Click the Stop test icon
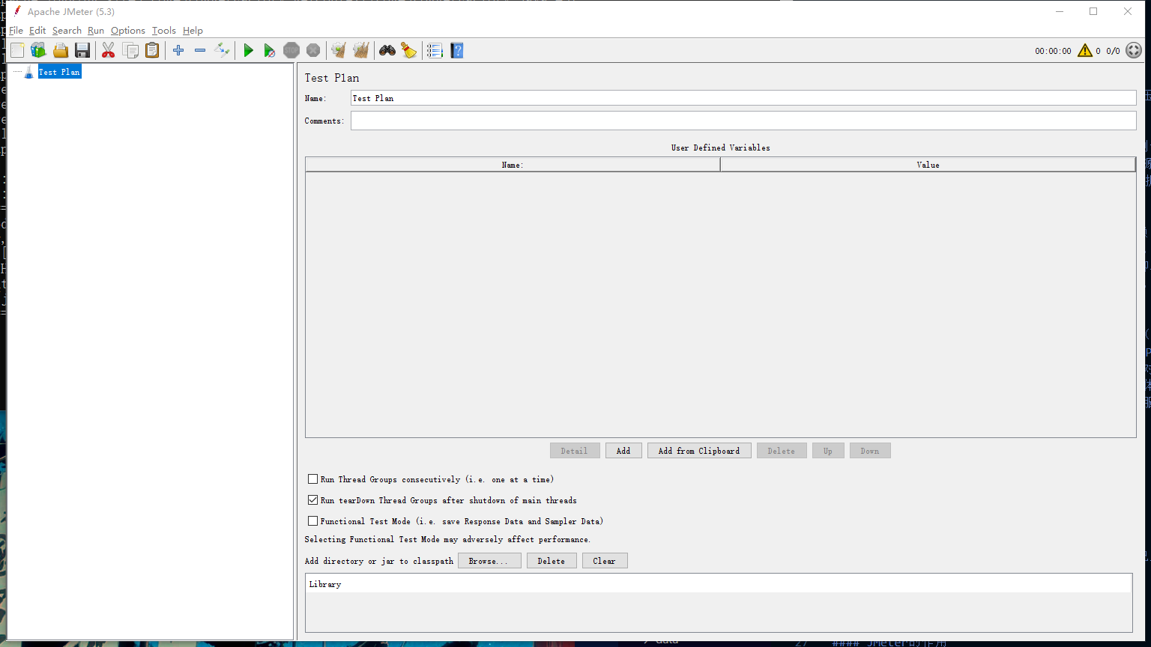 [x=291, y=50]
